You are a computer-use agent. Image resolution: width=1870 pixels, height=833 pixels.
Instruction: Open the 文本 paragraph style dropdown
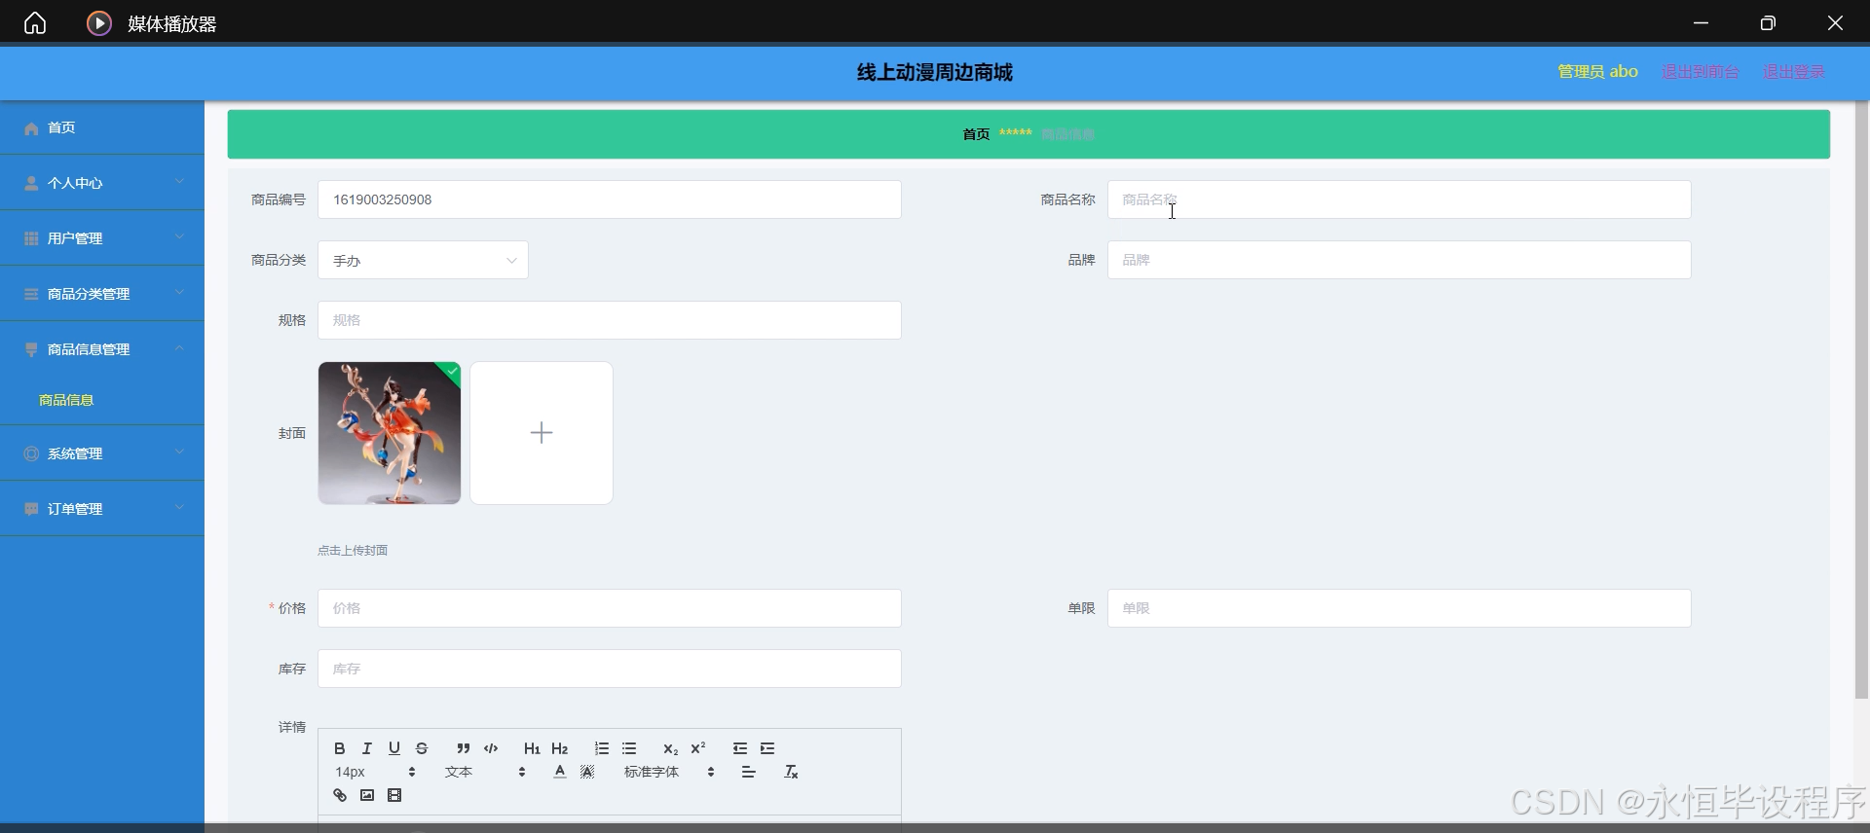[485, 772]
